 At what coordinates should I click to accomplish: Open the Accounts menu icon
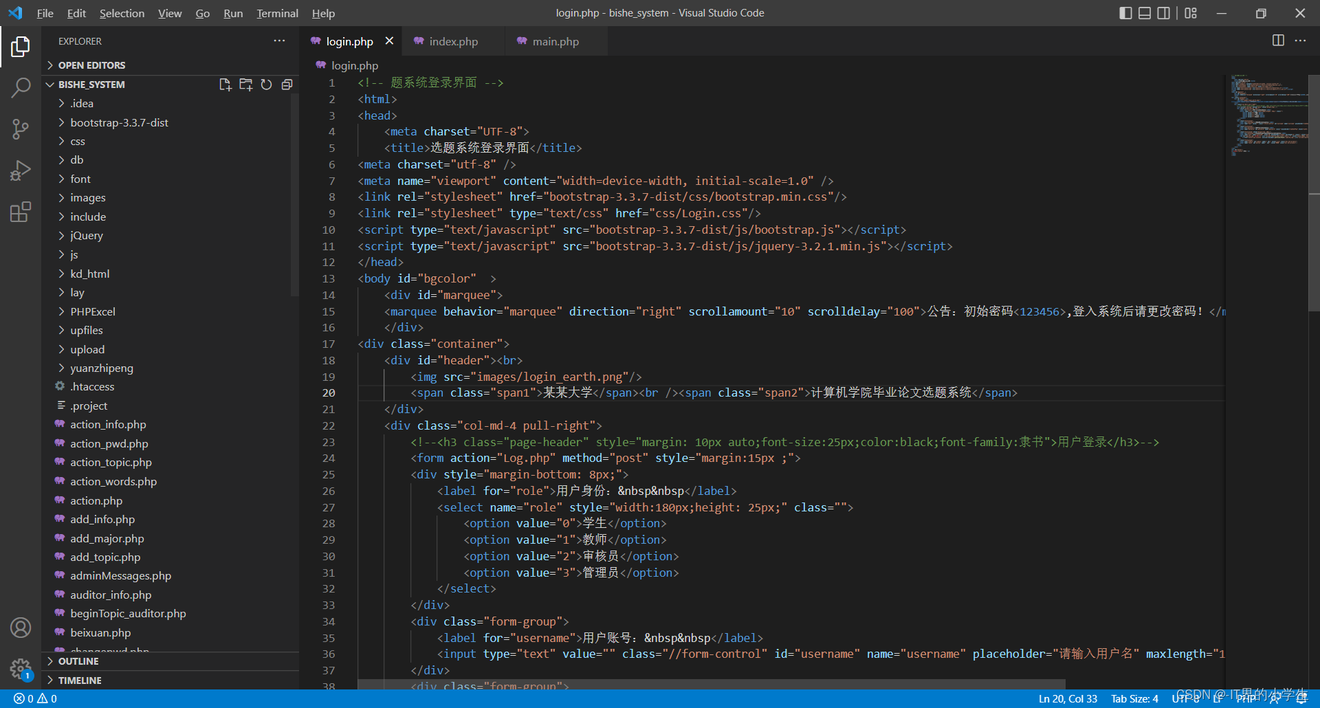[21, 628]
